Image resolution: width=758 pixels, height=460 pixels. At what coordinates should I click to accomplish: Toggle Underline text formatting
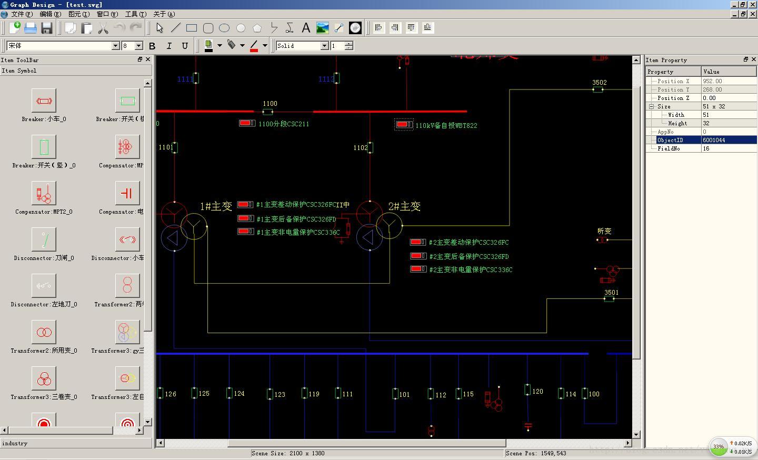click(x=185, y=46)
